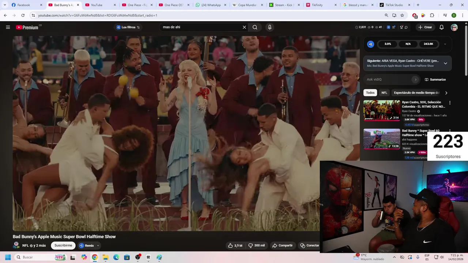Open Chrome media control icon

point(445,15)
